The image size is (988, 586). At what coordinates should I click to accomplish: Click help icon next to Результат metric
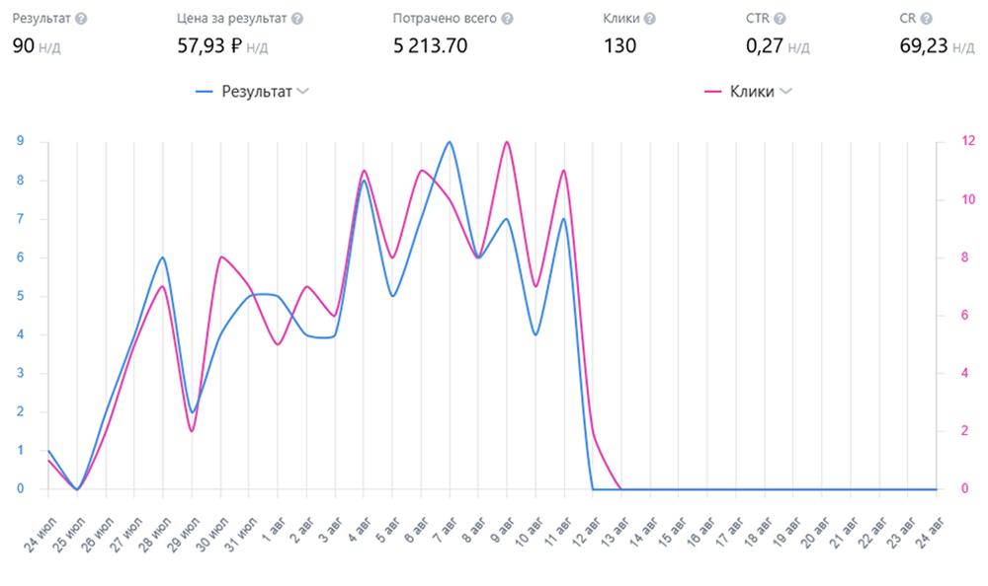pyautogui.click(x=81, y=19)
